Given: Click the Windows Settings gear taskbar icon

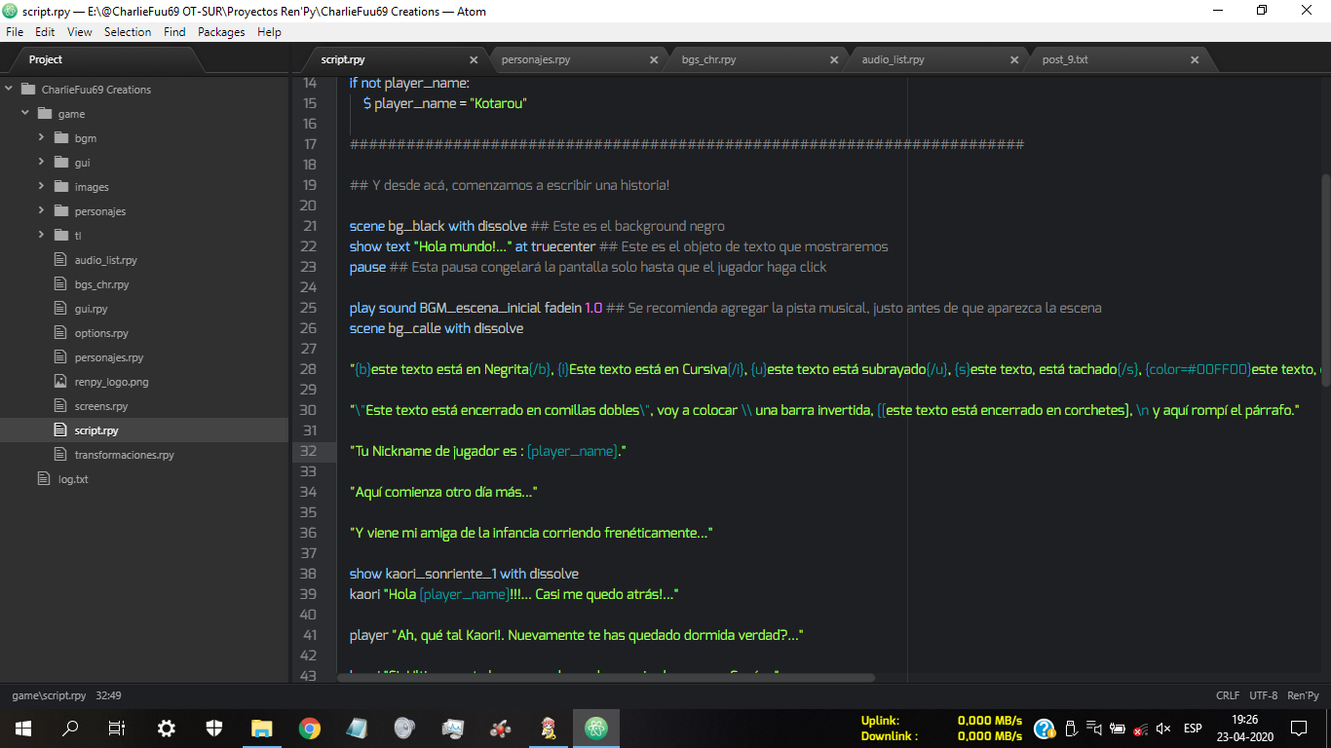Looking at the screenshot, I should pyautogui.click(x=167, y=728).
